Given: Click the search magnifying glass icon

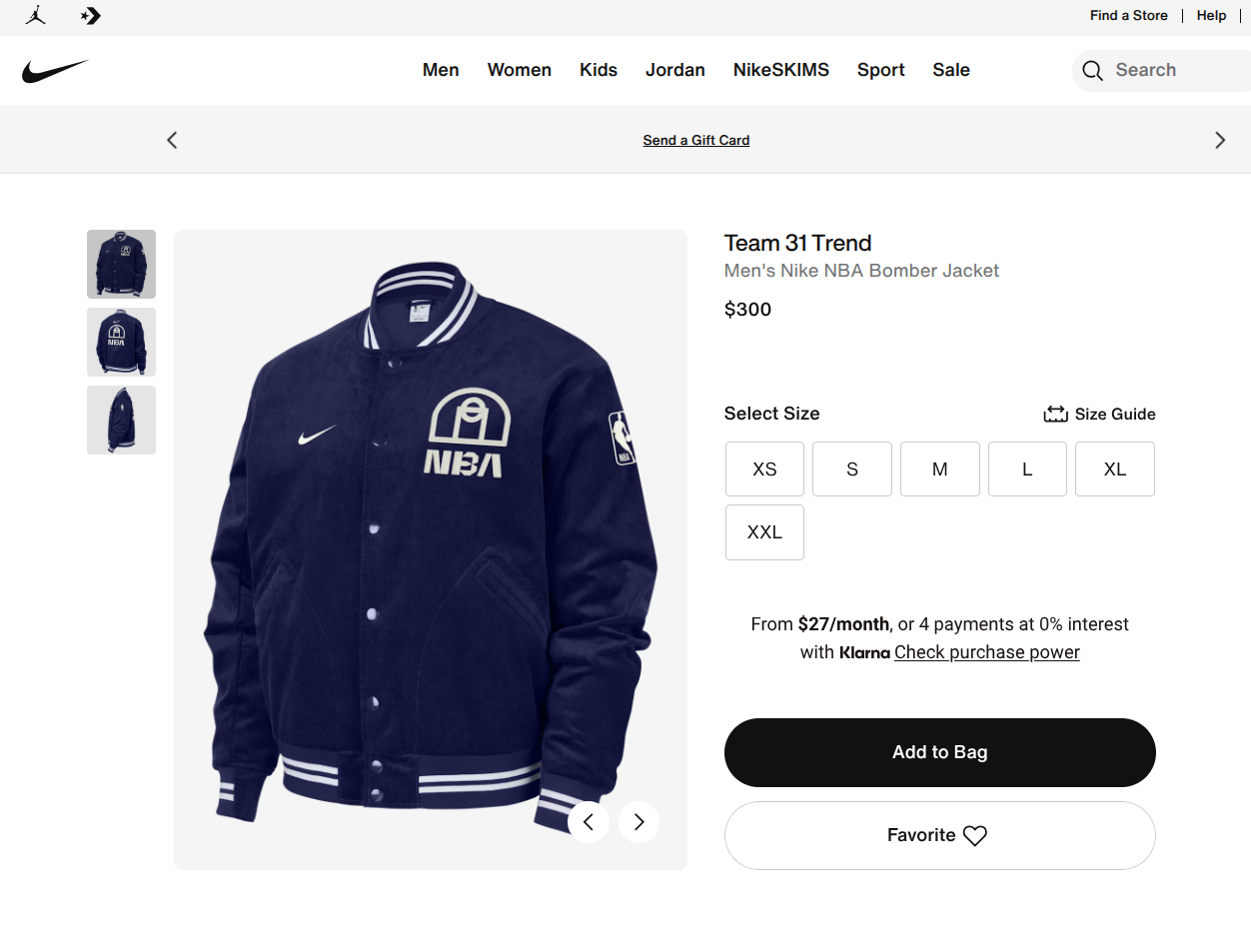Looking at the screenshot, I should [1092, 70].
